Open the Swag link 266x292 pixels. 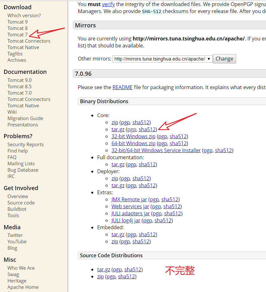point(13,274)
